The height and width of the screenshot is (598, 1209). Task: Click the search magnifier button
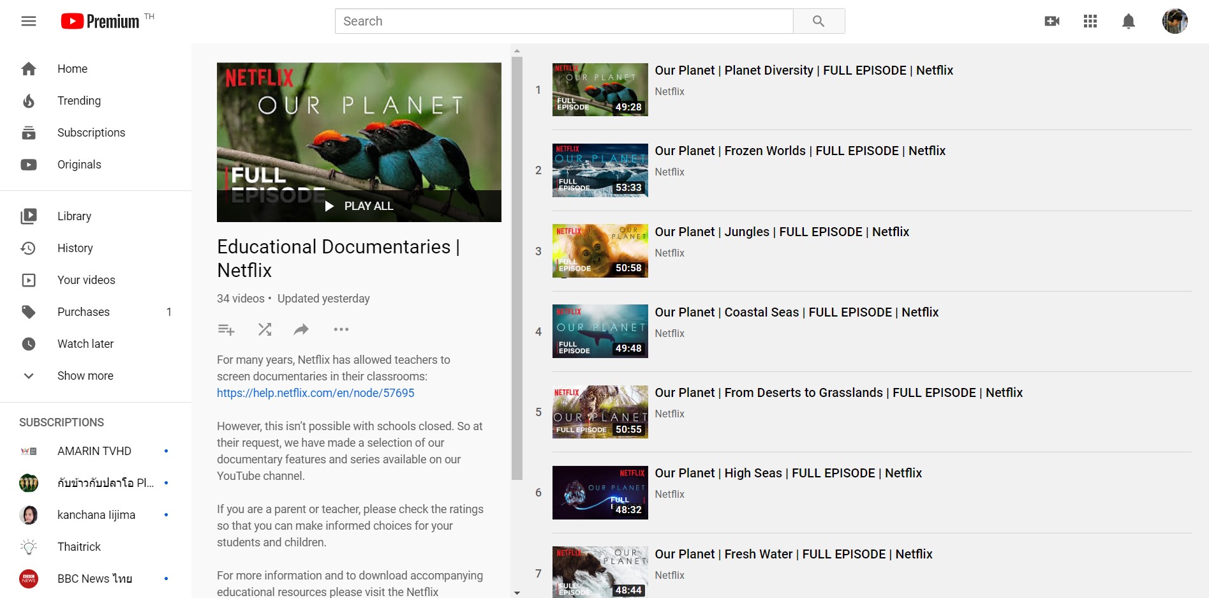point(819,21)
